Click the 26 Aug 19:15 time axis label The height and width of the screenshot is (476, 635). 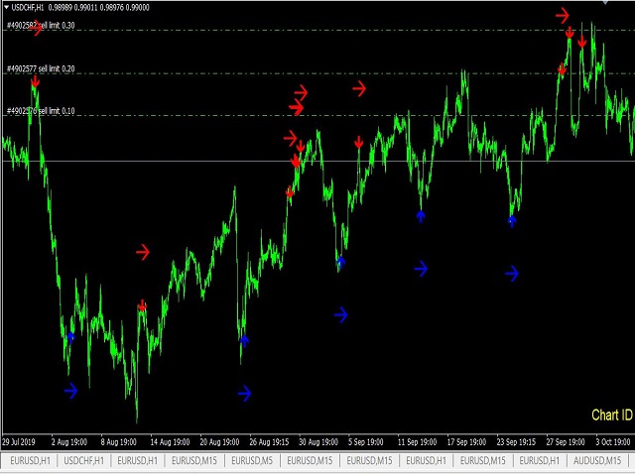(269, 442)
